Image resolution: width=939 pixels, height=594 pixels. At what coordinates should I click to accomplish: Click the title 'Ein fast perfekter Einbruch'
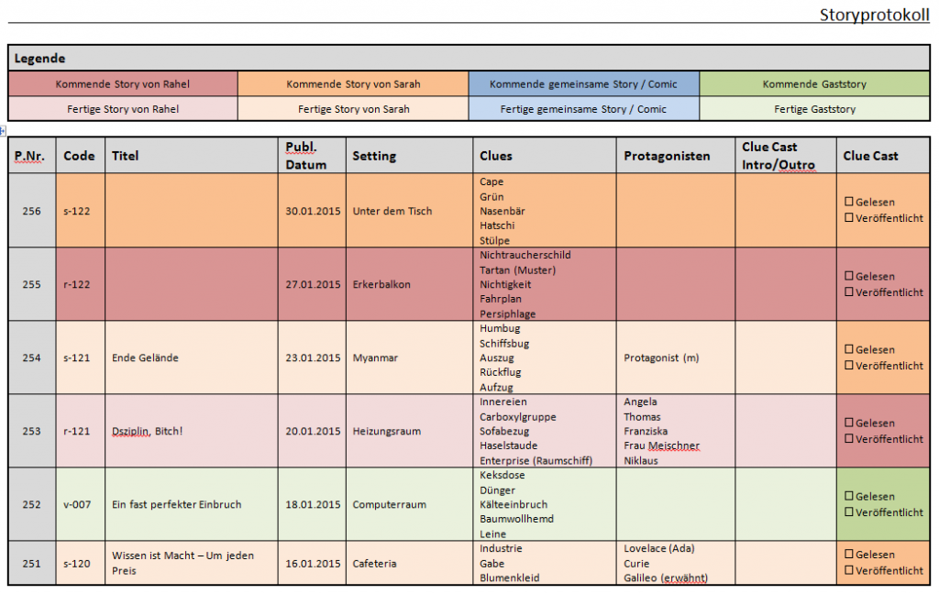click(x=177, y=504)
